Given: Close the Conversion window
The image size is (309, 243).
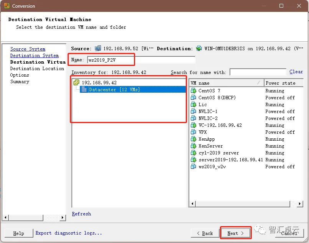Looking at the screenshot, I should [x=299, y=6].
